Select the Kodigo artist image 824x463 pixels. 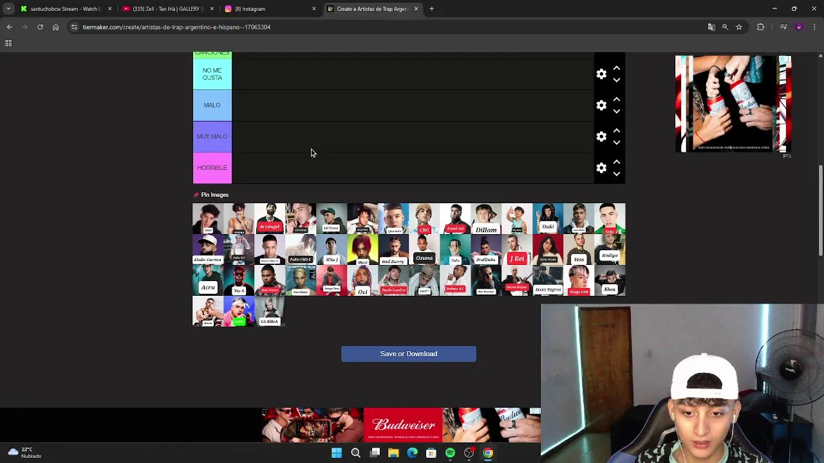click(610, 250)
